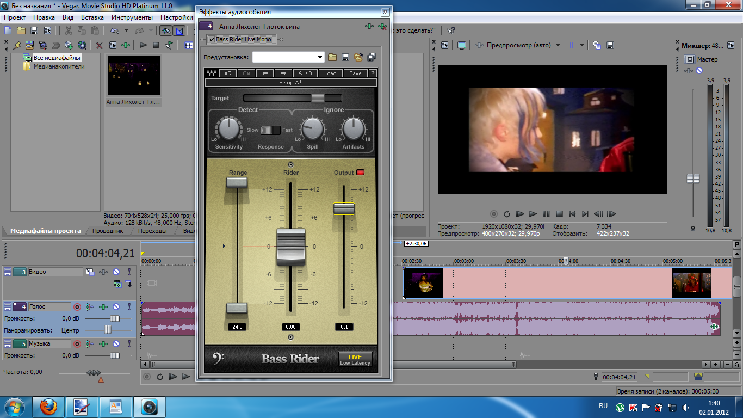Click the Remove Selected Plug-In icon
The image size is (743, 418).
tap(382, 26)
